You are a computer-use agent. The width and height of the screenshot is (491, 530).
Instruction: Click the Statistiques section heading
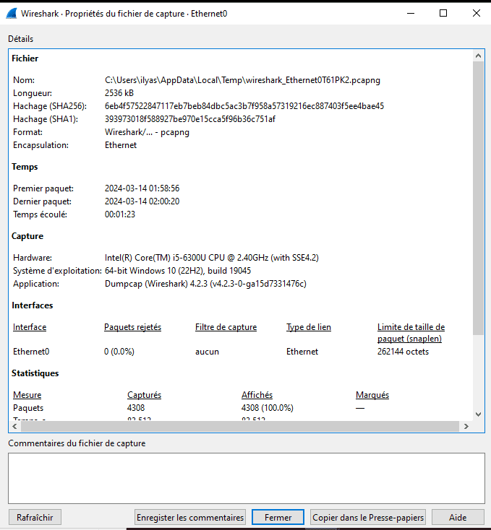coord(35,373)
